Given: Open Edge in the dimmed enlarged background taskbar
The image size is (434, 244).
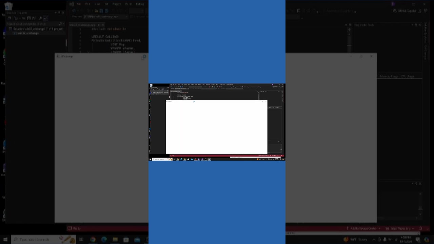Looking at the screenshot, I should 104,240.
